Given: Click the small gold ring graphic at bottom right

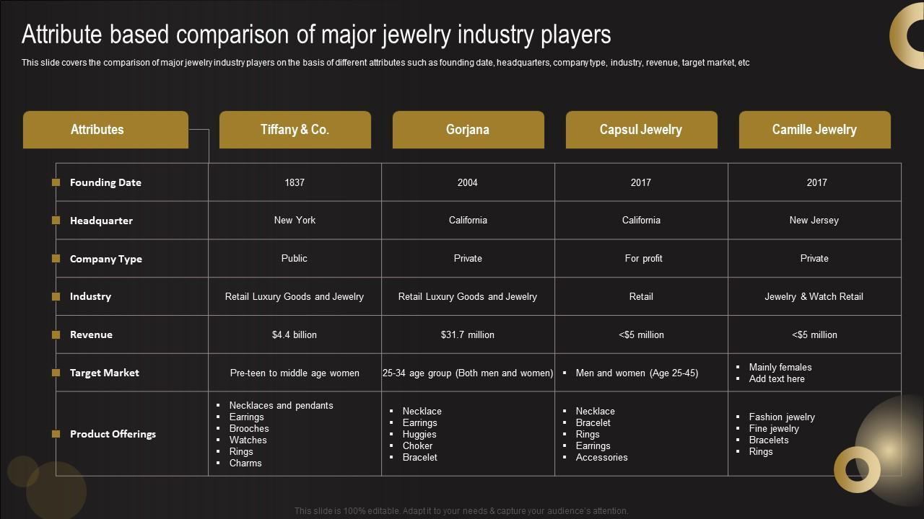Looking at the screenshot, I should (x=857, y=469).
